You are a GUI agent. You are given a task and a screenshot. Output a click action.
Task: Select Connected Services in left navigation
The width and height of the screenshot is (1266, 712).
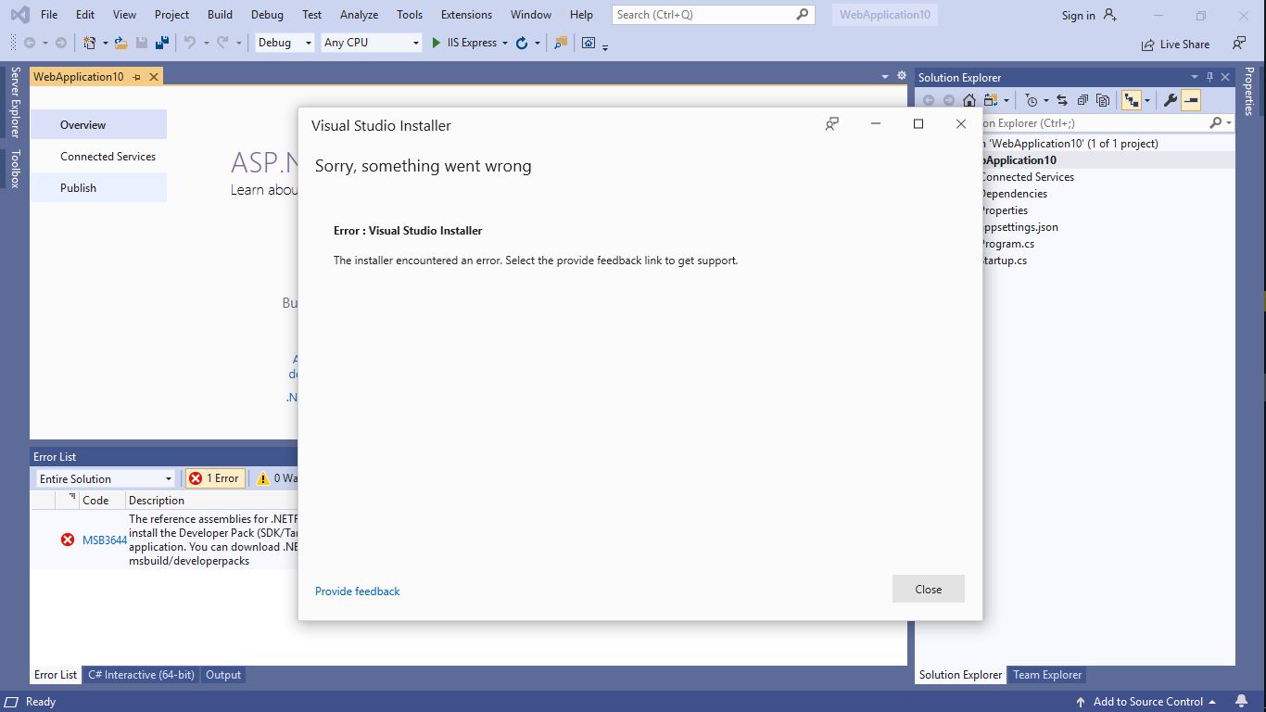click(x=98, y=156)
